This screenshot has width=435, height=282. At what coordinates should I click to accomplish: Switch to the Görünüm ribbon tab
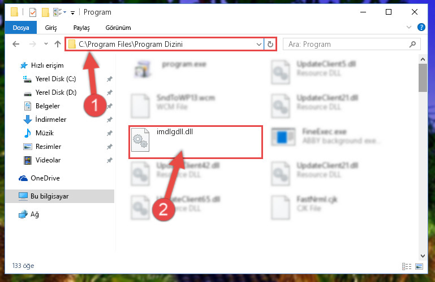[118, 28]
